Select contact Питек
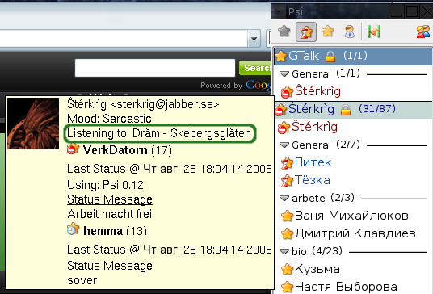 (x=313, y=162)
